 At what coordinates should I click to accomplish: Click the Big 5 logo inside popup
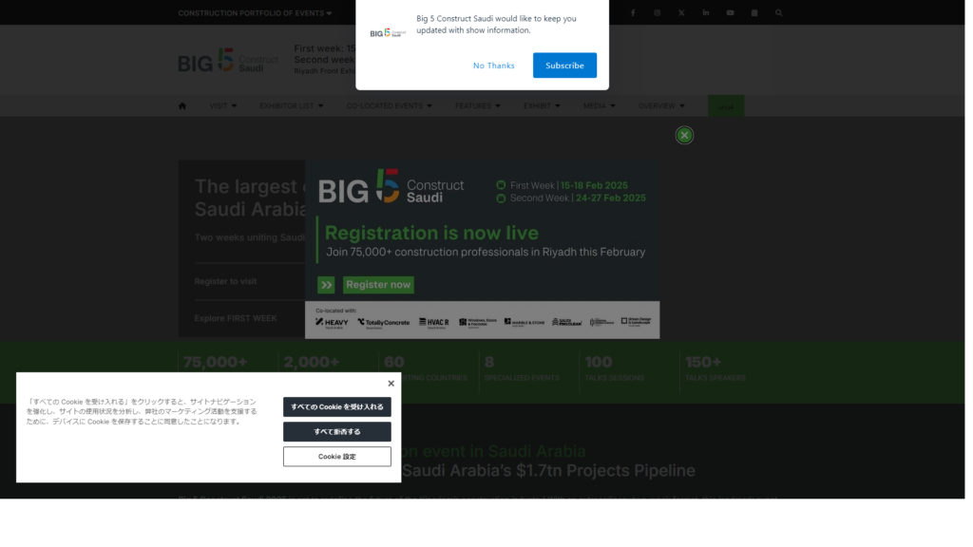point(391,186)
